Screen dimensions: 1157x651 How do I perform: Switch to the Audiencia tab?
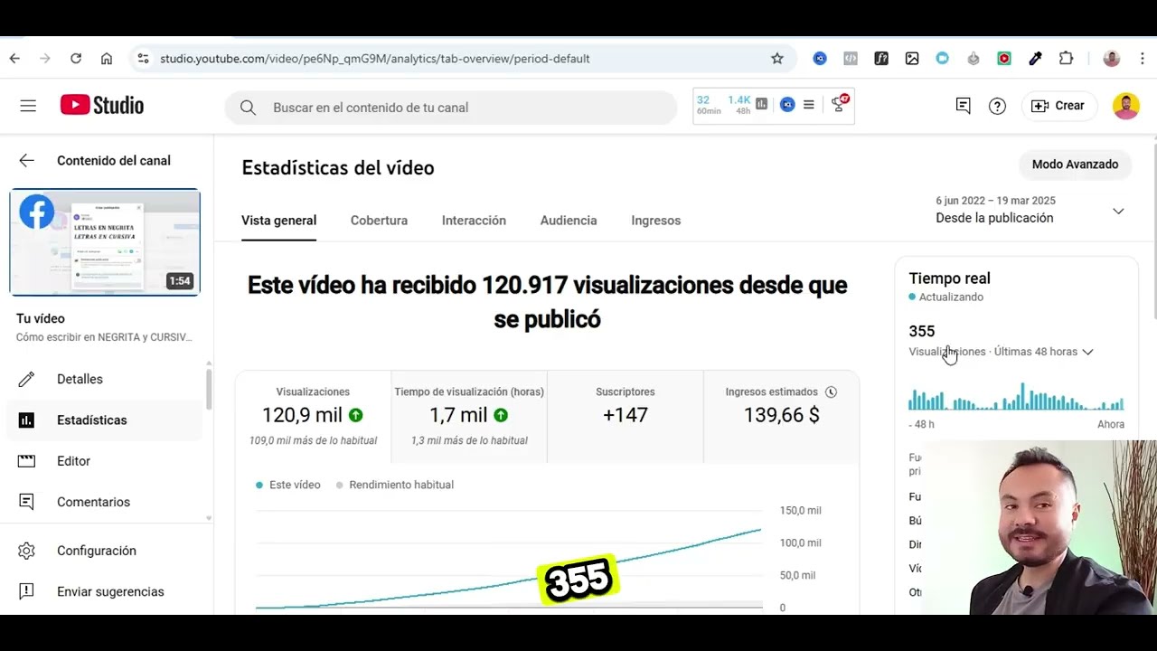point(569,221)
